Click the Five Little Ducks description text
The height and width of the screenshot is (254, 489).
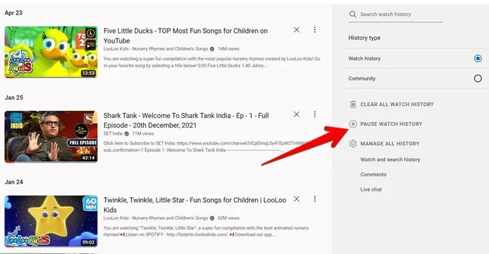[x=212, y=62]
